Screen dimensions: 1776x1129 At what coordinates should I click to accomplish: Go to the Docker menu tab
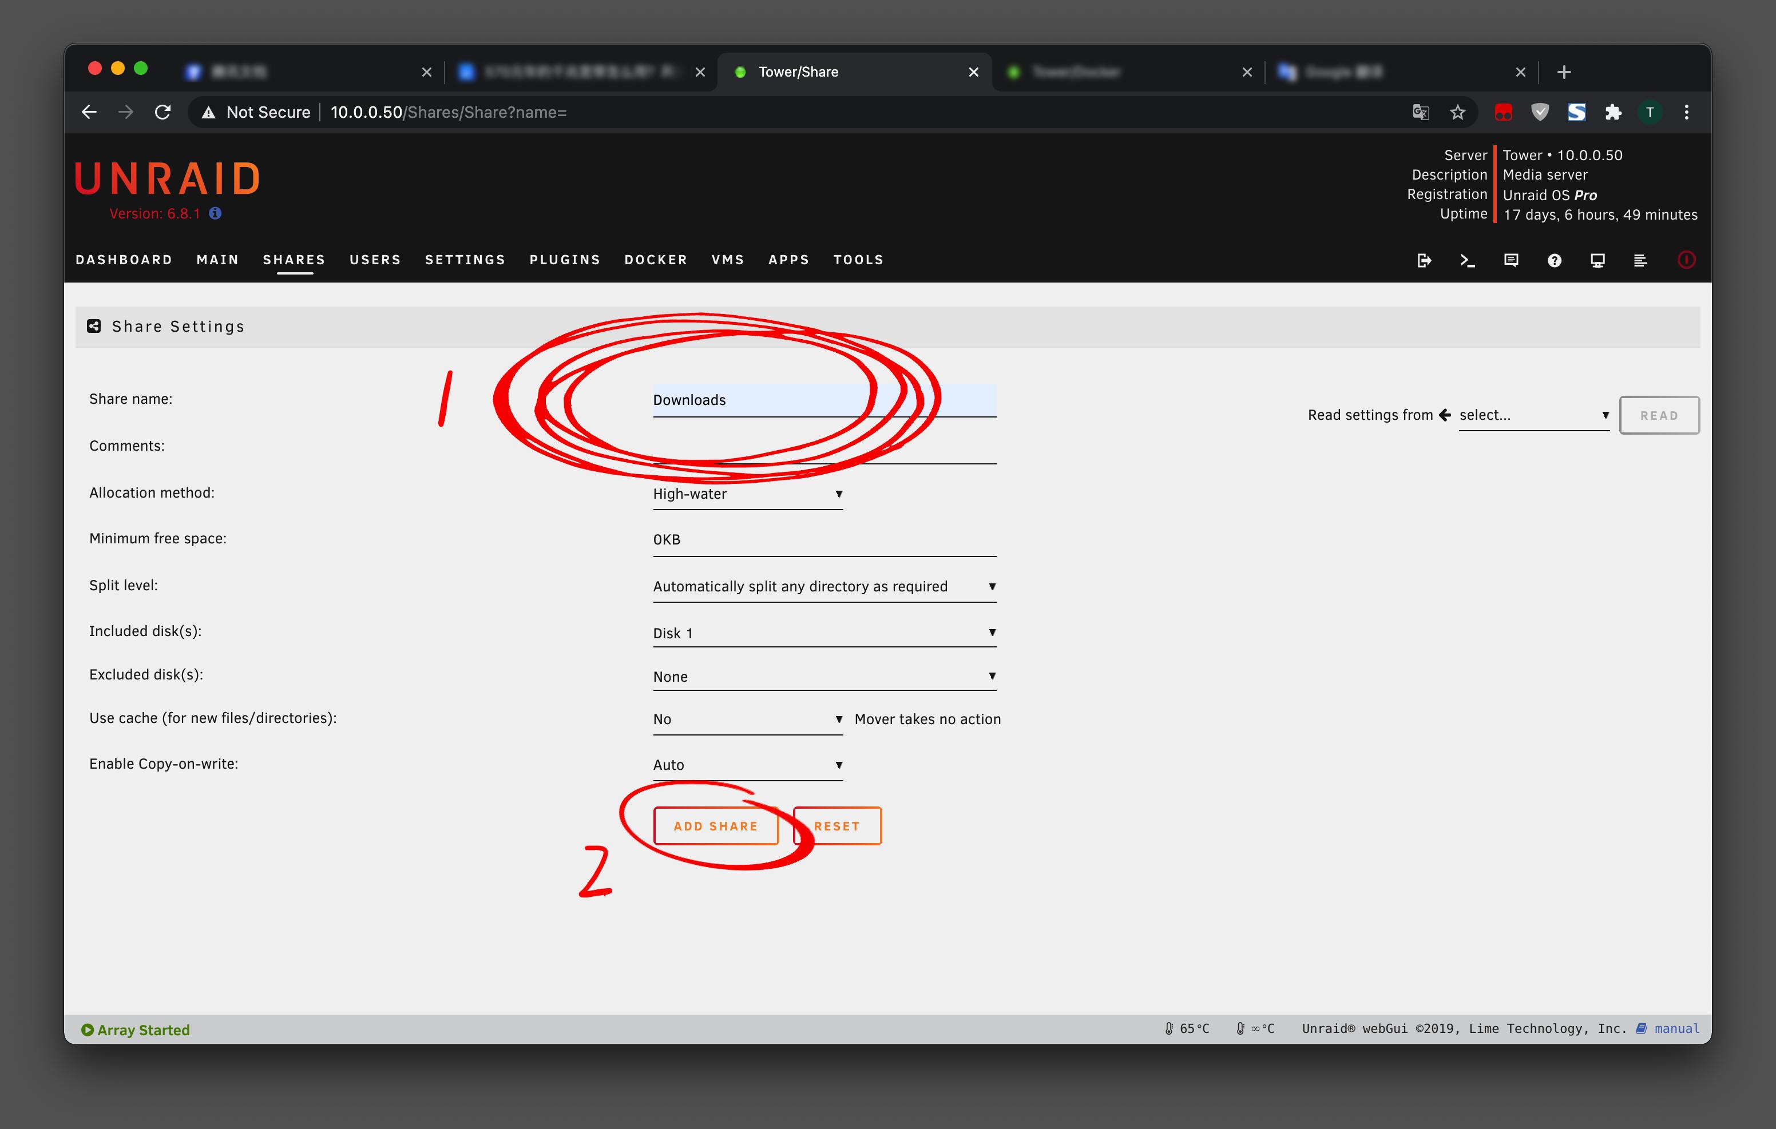(656, 260)
